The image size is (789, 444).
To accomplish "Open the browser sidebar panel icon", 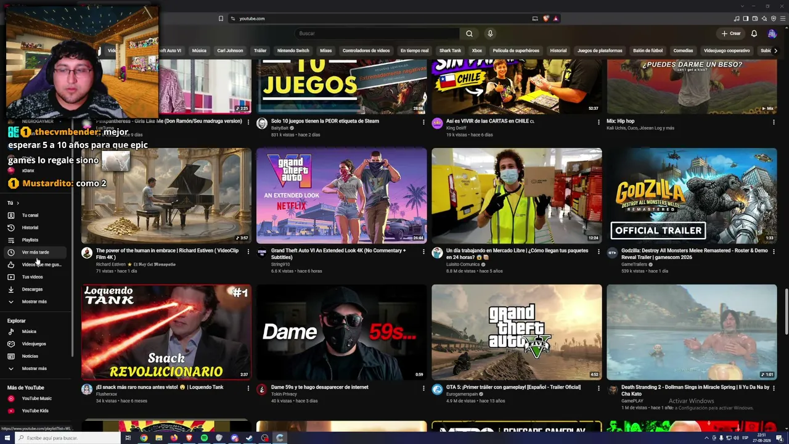I will (746, 18).
